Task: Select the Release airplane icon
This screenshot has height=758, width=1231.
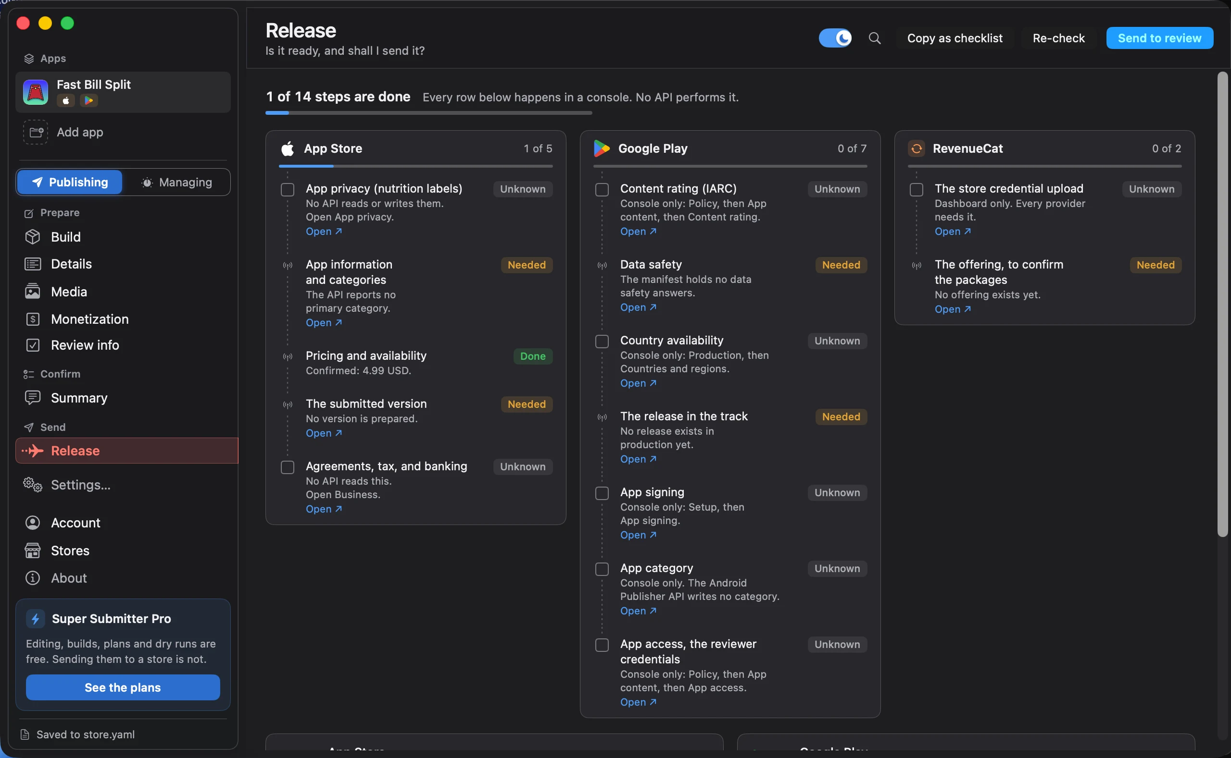Action: [33, 451]
